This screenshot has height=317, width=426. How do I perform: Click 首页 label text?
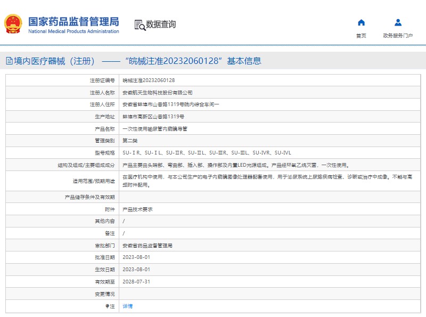tap(361, 36)
